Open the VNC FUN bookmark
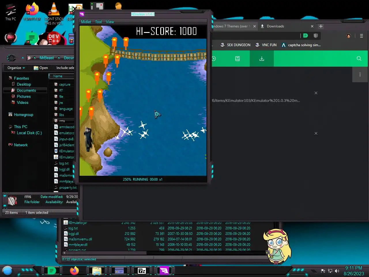 click(x=266, y=45)
